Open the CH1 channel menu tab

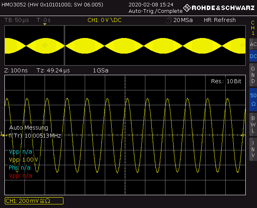[x=253, y=28]
